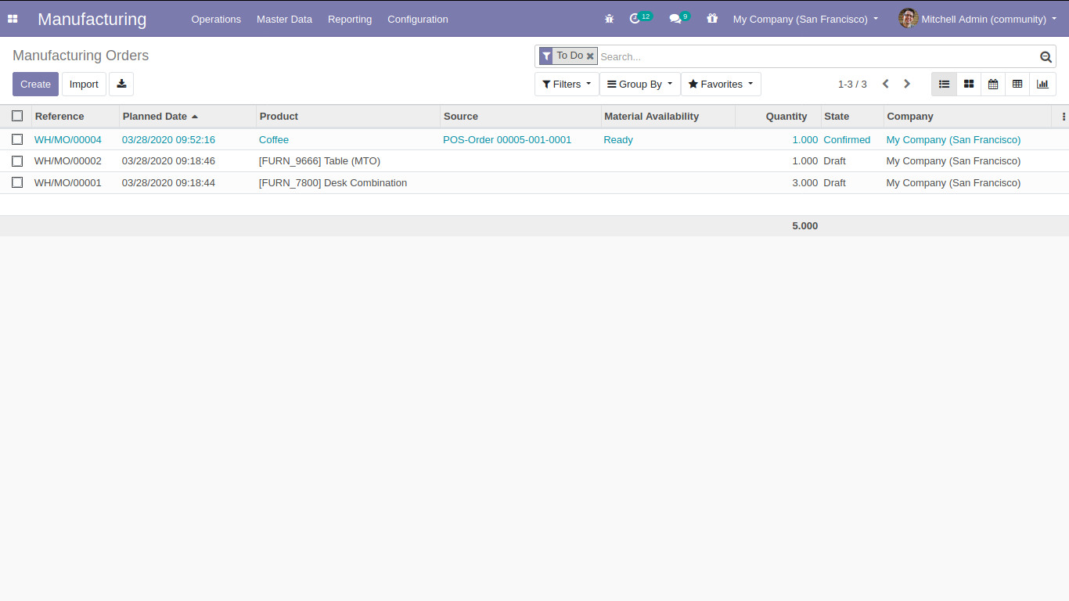Open the Favorites dropdown

point(721,84)
